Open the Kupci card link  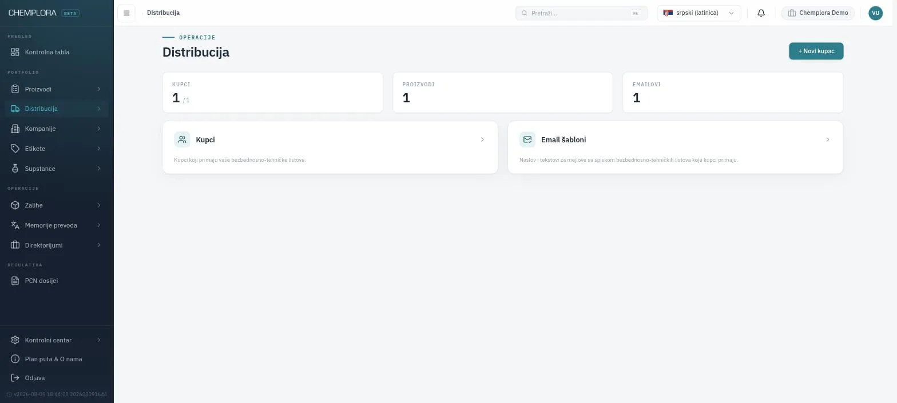tap(330, 147)
